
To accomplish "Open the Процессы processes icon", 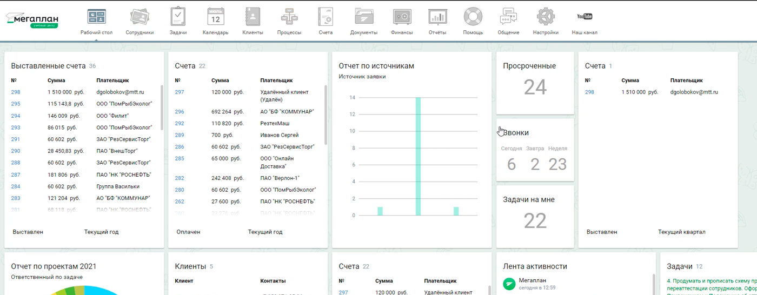I will (289, 17).
